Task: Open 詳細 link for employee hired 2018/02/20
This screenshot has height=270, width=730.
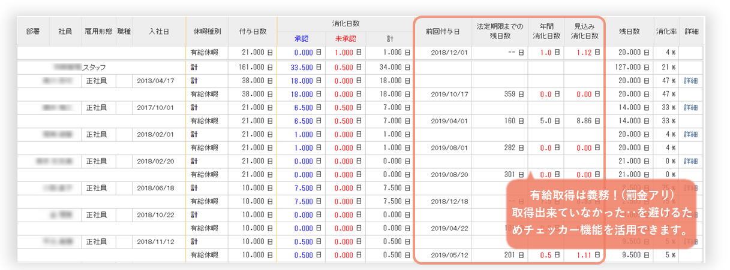Action: pyautogui.click(x=690, y=161)
